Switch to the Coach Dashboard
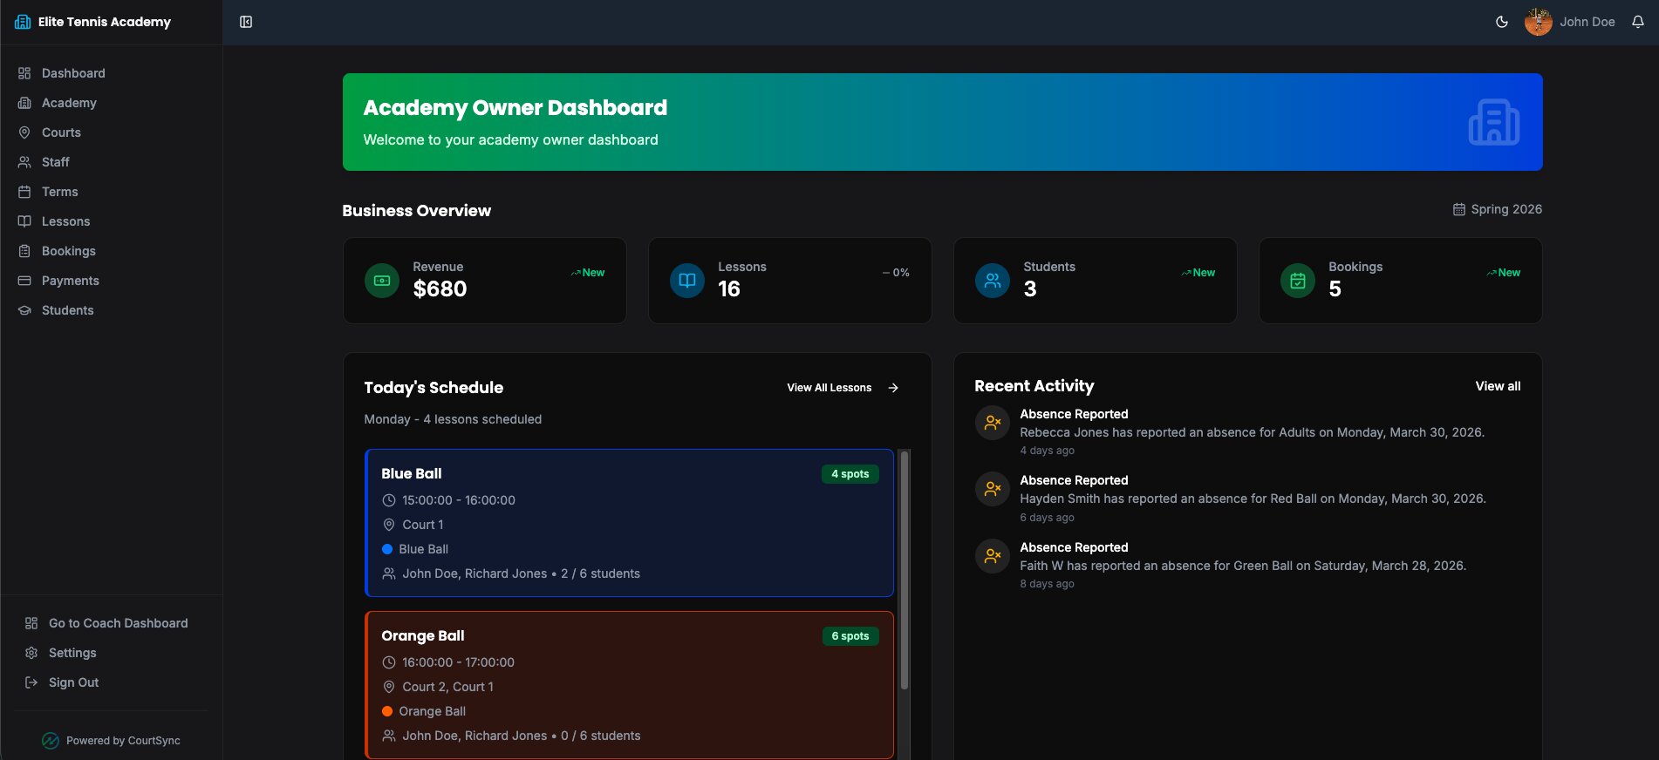 coord(118,623)
